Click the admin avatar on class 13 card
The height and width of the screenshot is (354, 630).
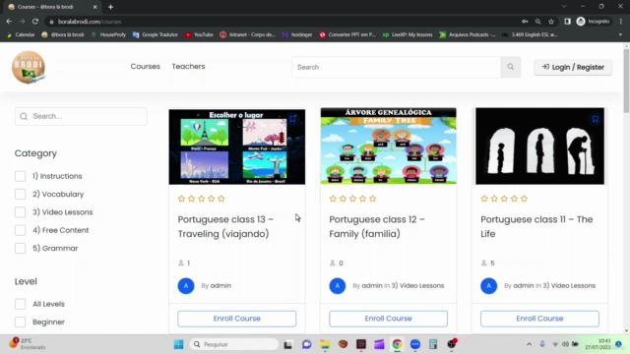(x=186, y=286)
